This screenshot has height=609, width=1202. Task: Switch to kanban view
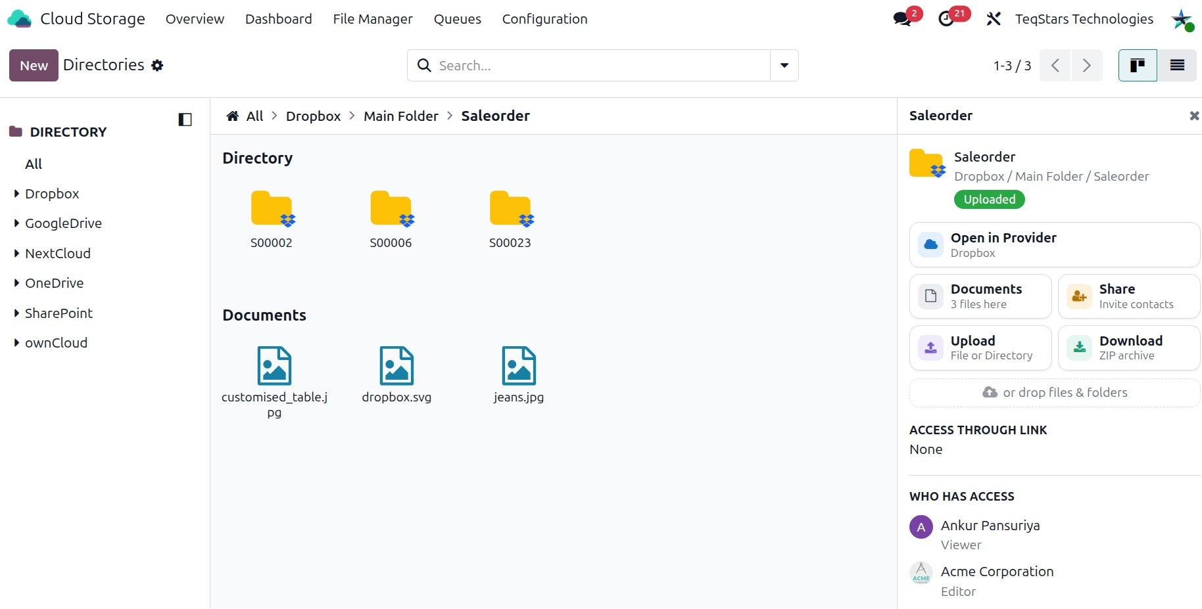pyautogui.click(x=1138, y=65)
